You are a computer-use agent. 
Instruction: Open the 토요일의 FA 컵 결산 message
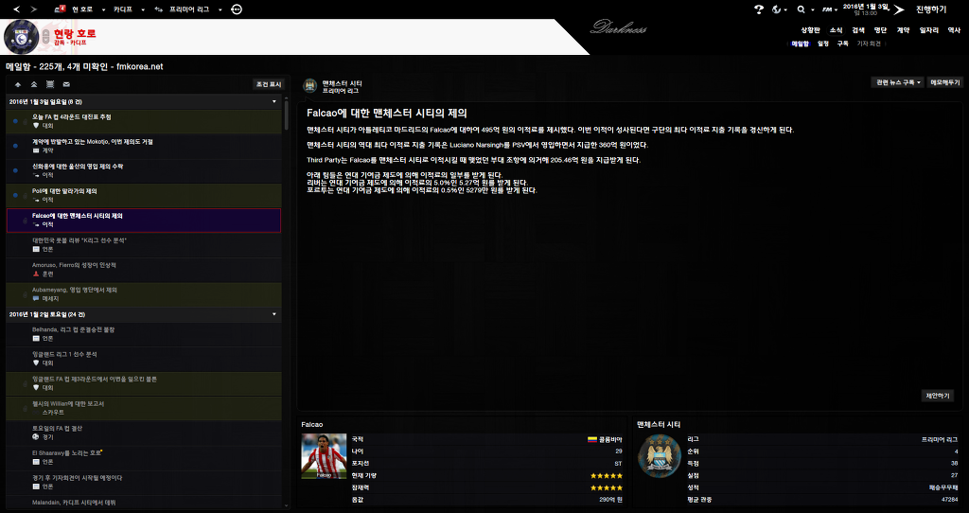pos(144,433)
